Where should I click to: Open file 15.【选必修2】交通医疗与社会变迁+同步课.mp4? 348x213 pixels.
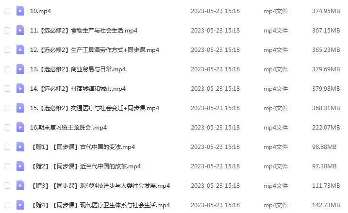point(95,108)
